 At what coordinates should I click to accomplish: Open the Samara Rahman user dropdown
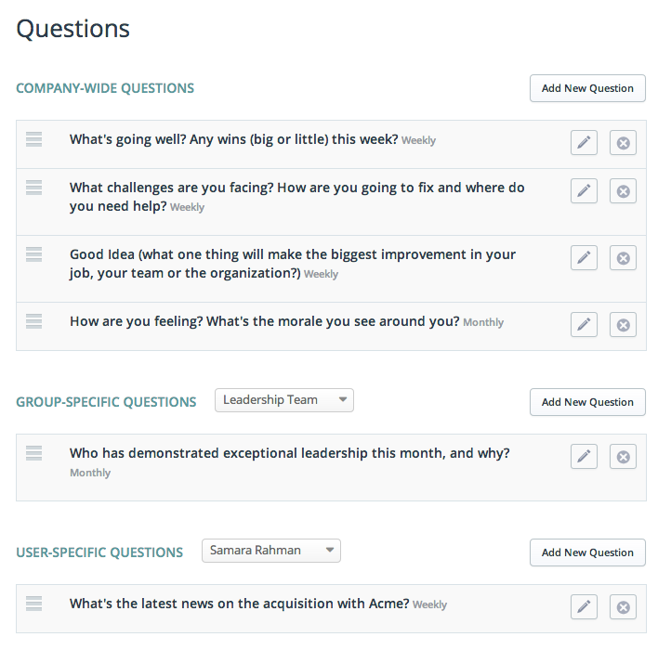click(270, 551)
